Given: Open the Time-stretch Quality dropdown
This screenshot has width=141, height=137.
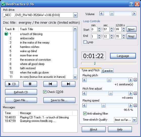Looking at the screenshot, I should pos(134,120).
